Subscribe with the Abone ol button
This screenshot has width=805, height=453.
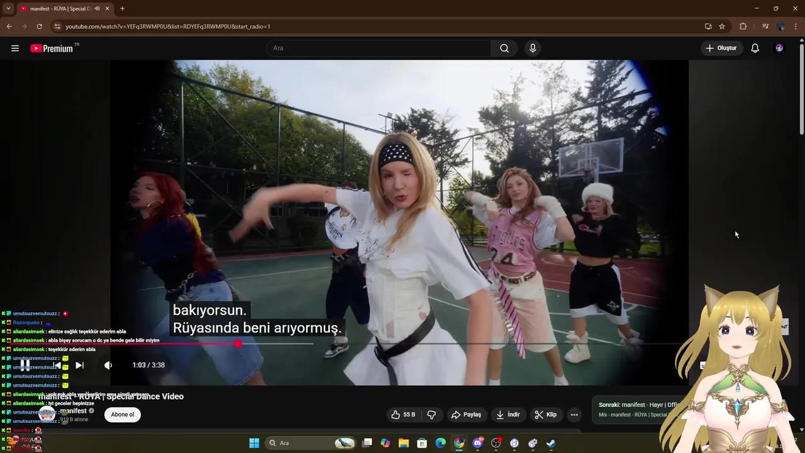pos(123,415)
